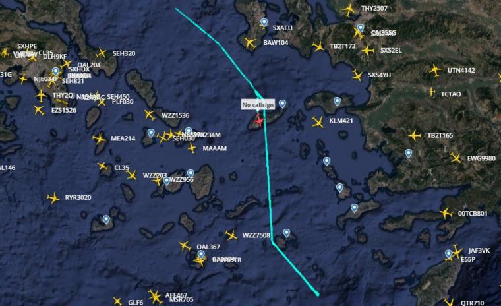
Task: Select the OAL367 plane icon
Action: [x=185, y=246]
